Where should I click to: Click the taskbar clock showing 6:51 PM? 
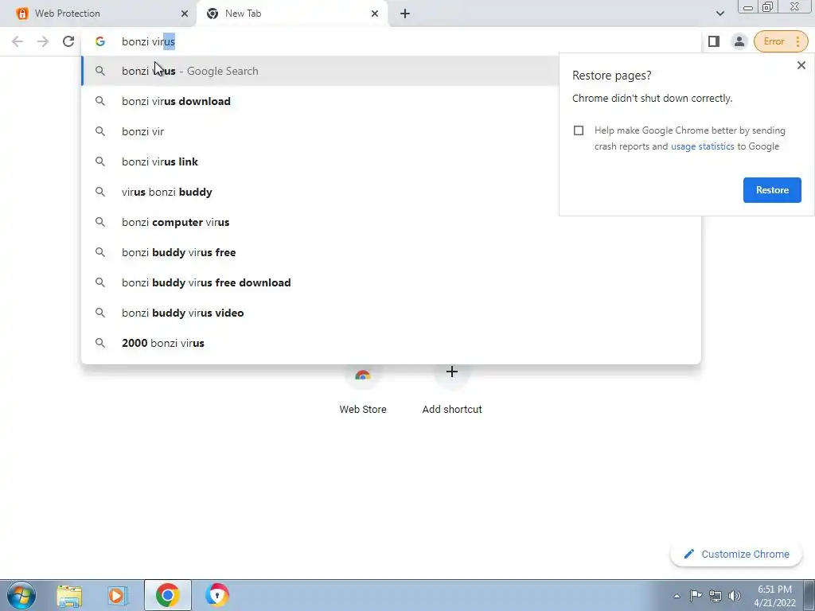(x=774, y=596)
